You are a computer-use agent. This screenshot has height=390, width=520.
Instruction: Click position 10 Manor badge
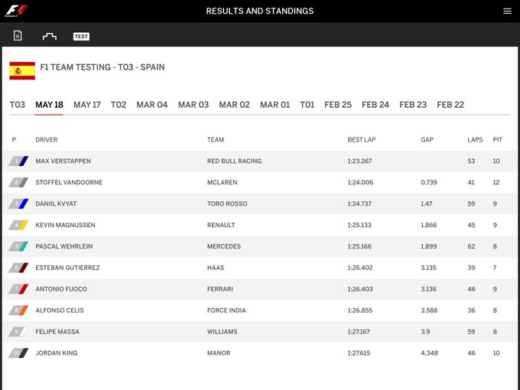(18, 353)
